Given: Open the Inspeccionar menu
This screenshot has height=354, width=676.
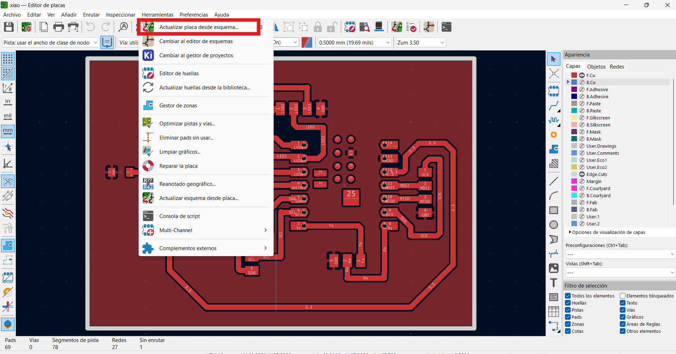Looking at the screenshot, I should [121, 14].
